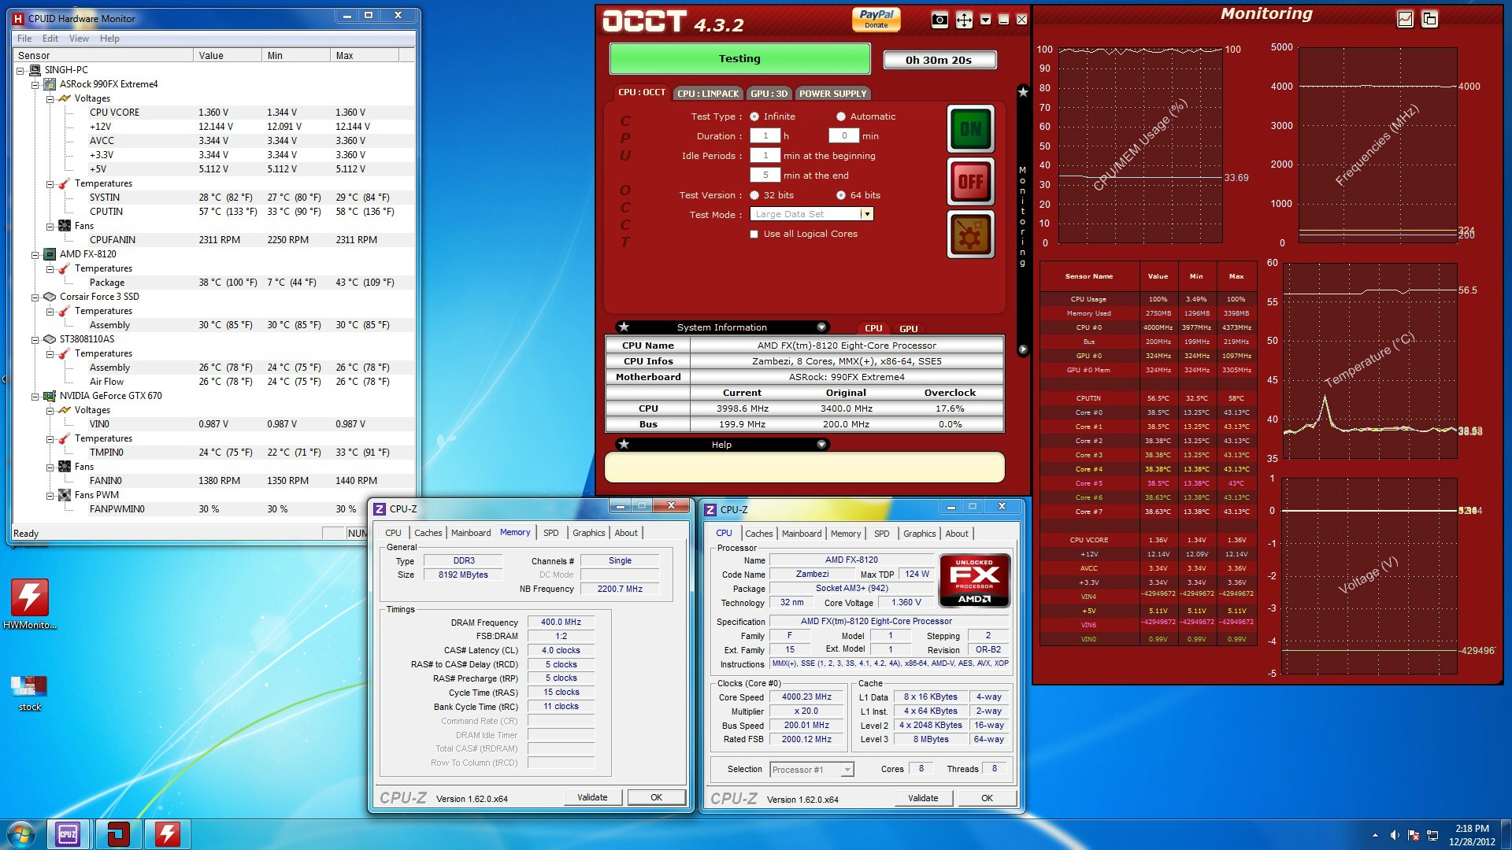Image resolution: width=1512 pixels, height=850 pixels.
Task: Open Caches tab in right CPU-Z window
Action: [758, 534]
